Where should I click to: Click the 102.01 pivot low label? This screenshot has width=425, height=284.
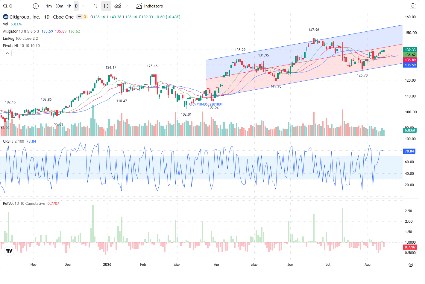click(x=186, y=114)
